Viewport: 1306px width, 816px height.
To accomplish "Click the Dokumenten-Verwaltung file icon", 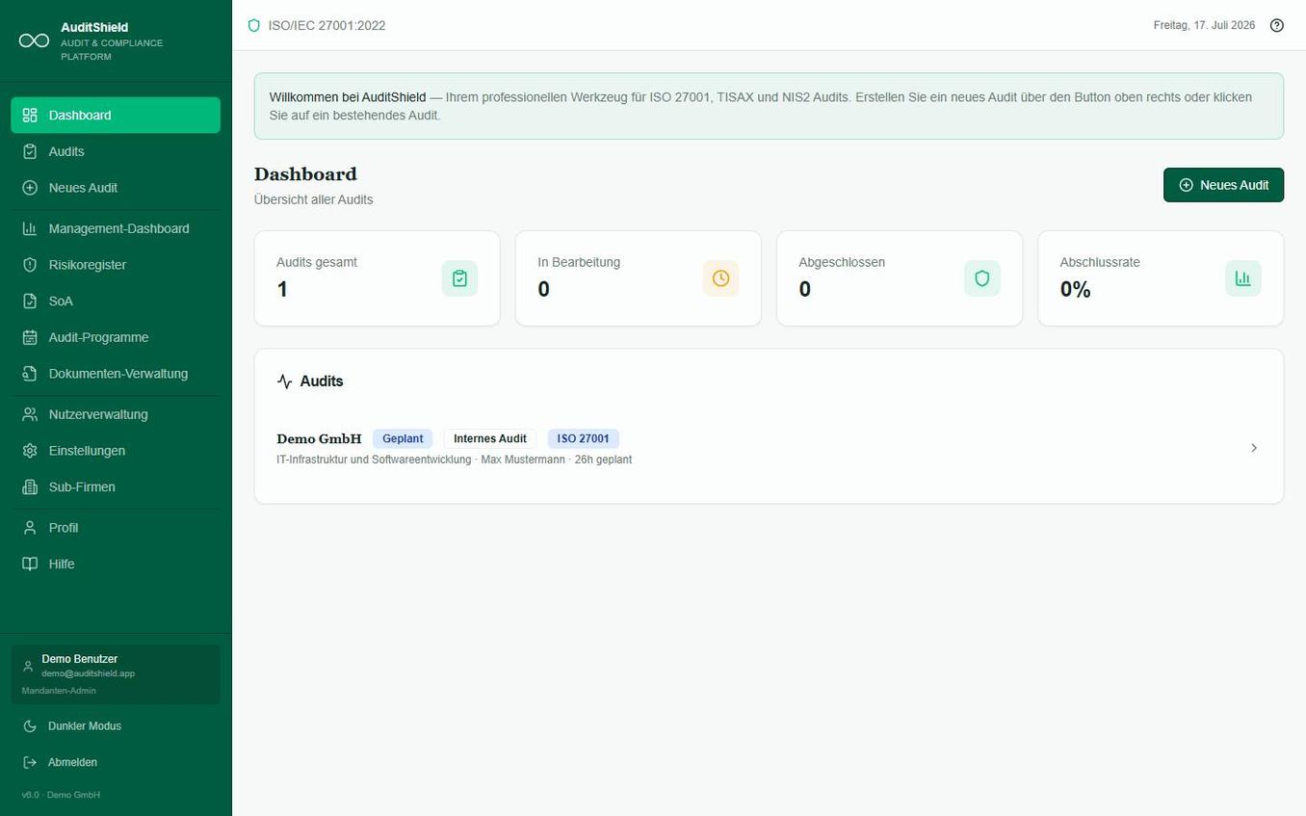I will tap(30, 374).
